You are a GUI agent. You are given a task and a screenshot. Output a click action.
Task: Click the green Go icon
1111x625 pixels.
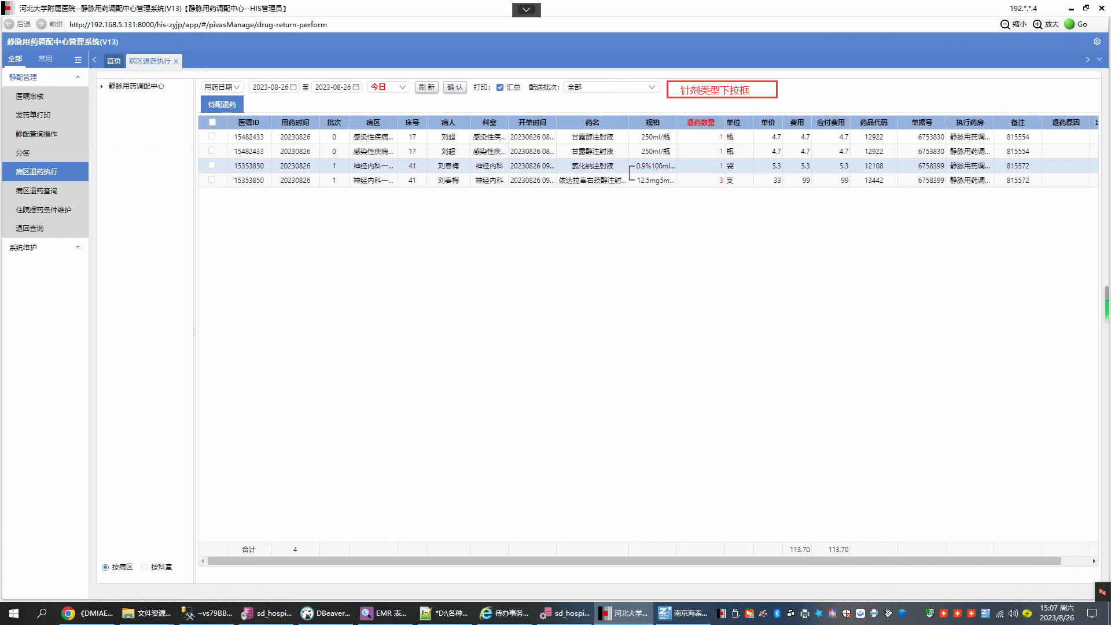(x=1069, y=24)
